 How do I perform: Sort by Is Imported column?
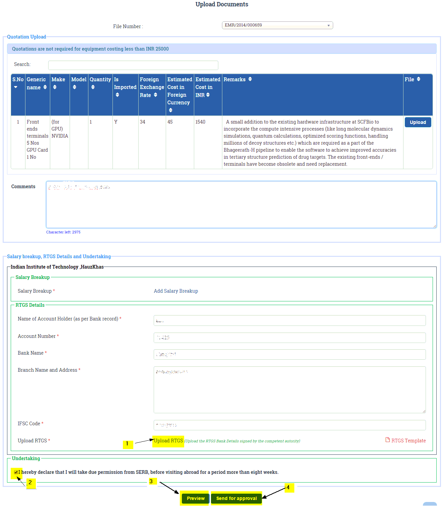[x=117, y=95]
